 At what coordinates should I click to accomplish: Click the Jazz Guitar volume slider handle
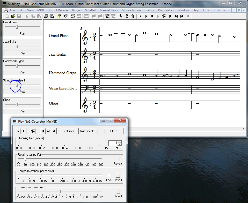click(17, 46)
